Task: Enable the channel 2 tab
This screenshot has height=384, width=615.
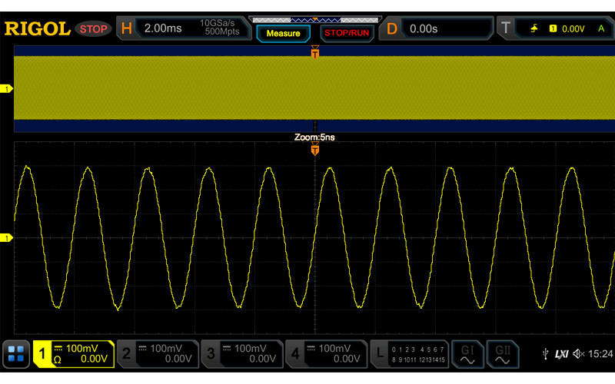Action: click(x=158, y=354)
